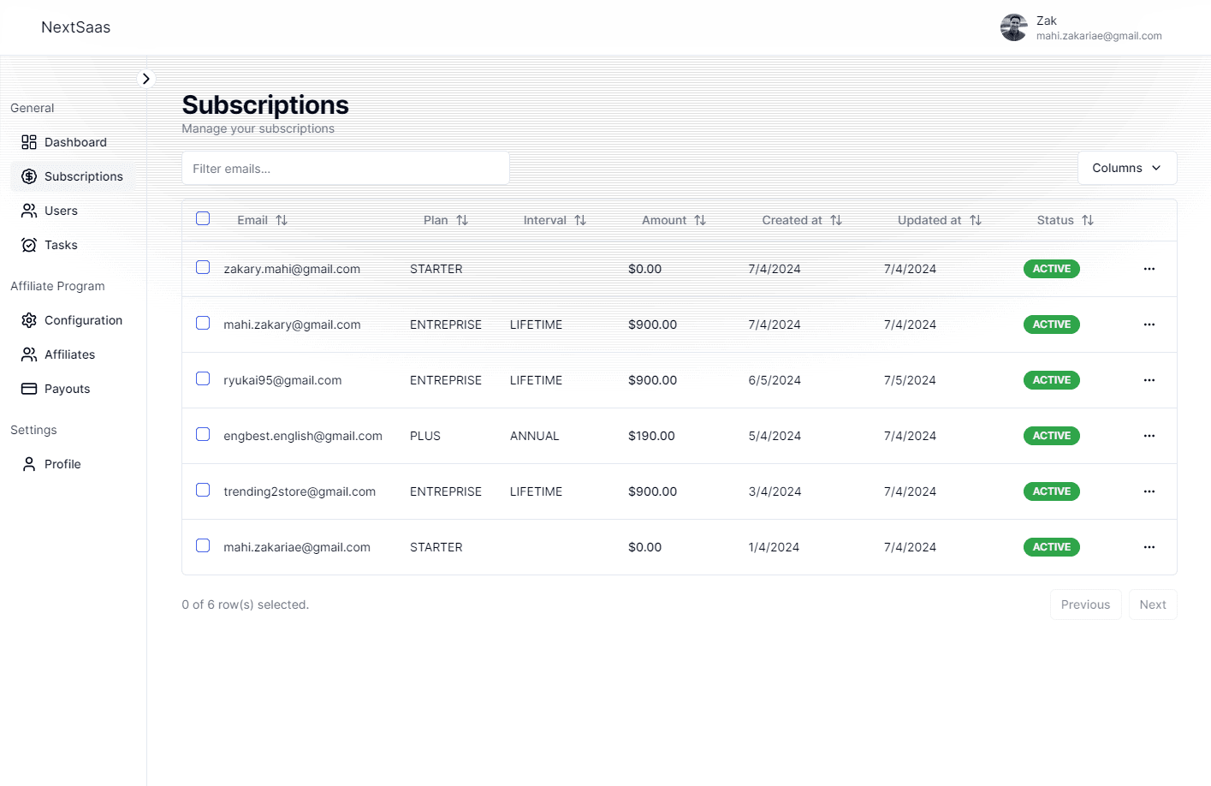
Task: Click Zak's profile avatar picture
Action: pos(1013,27)
